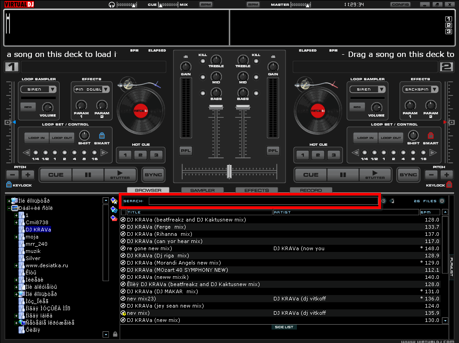This screenshot has height=343, width=459.
Task: Select waveform view 2 icon
Action: 448,25
